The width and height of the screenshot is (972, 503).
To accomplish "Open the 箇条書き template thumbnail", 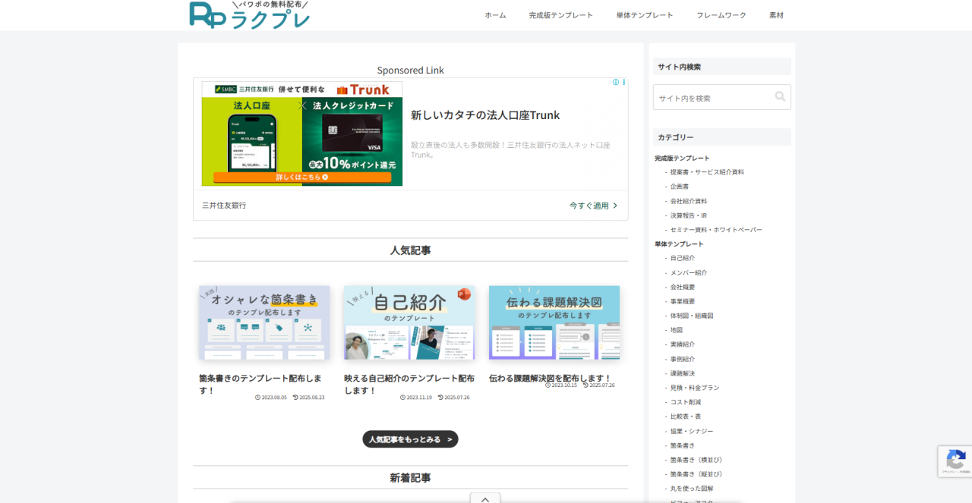I will click(264, 322).
